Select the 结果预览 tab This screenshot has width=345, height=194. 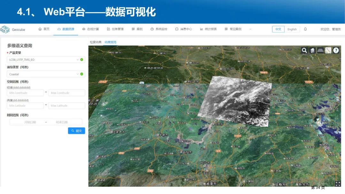point(110,42)
